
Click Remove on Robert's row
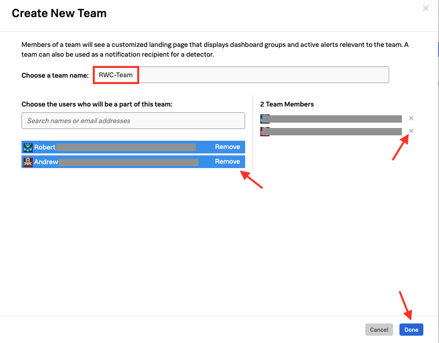pyautogui.click(x=227, y=147)
